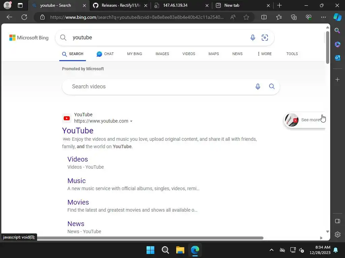Toggle the sidebar panel layout icon
Viewport: 345px width, 258px height.
(337, 221)
